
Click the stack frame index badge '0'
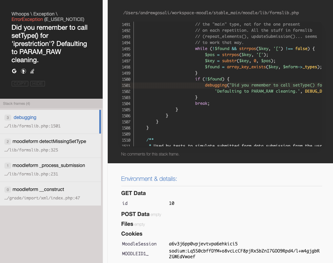[x=8, y=190]
